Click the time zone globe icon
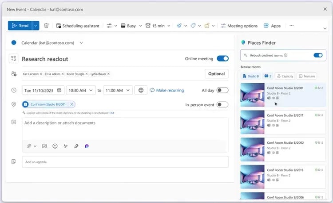Viewport: 333px width, 203px height. click(x=141, y=90)
